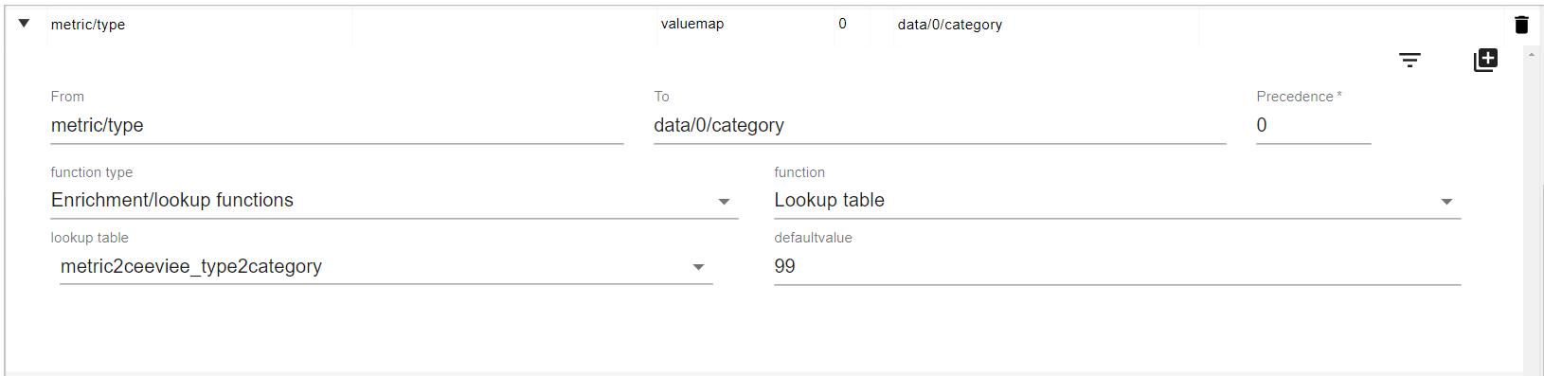Click the lookup table field label
Image resolution: width=1544 pixels, height=376 pixels.
pos(89,238)
